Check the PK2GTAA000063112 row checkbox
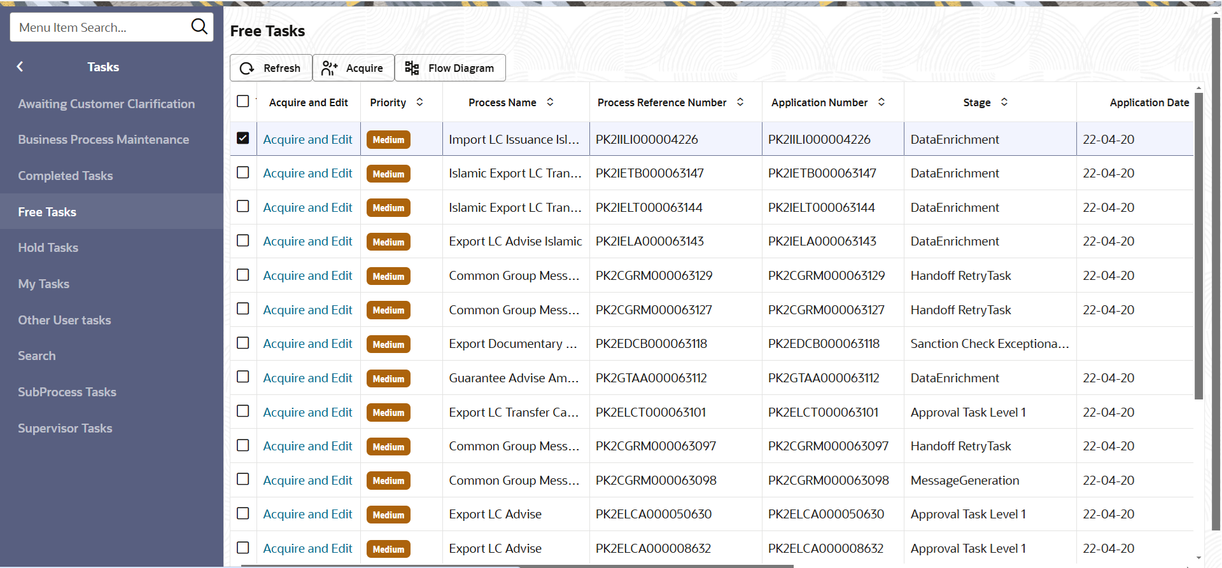 point(243,377)
